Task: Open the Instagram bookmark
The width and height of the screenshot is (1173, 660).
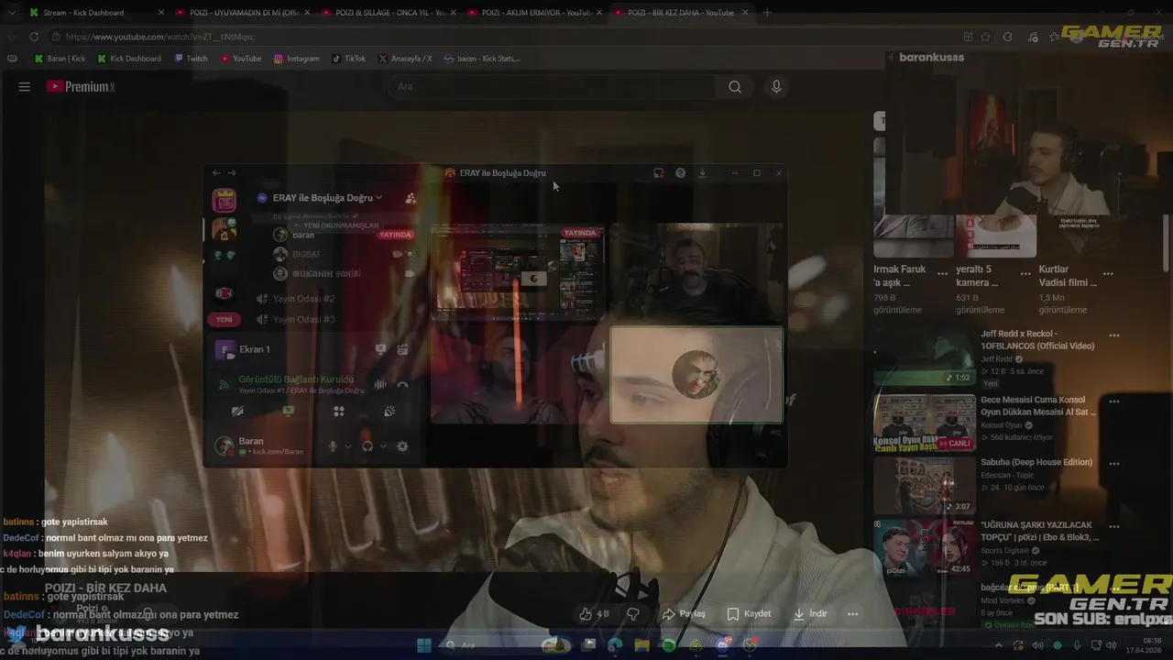Action: [x=296, y=59]
